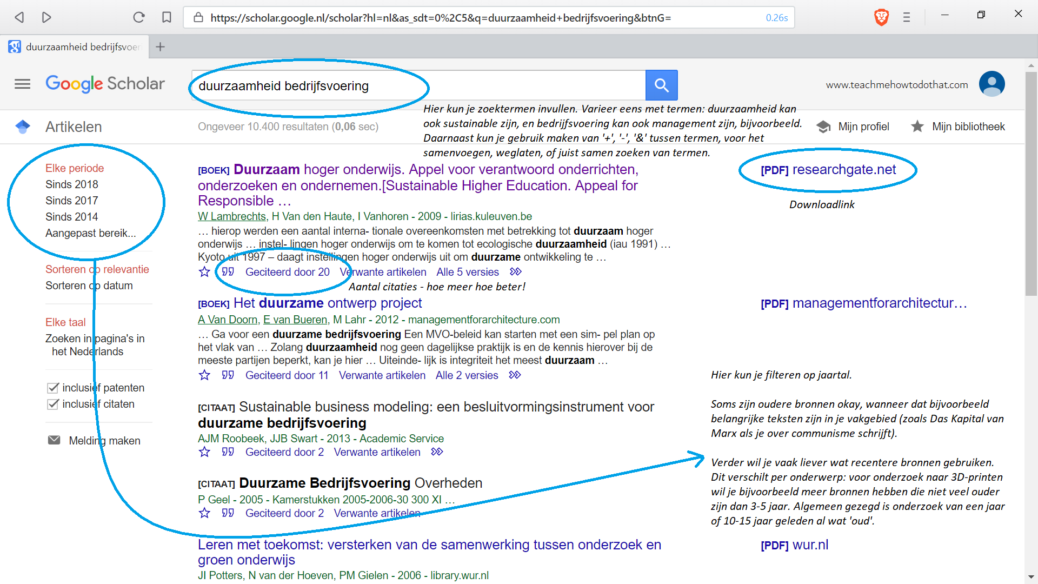Filter results Sinds 2018
Screen dimensions: 1038x584
72,184
